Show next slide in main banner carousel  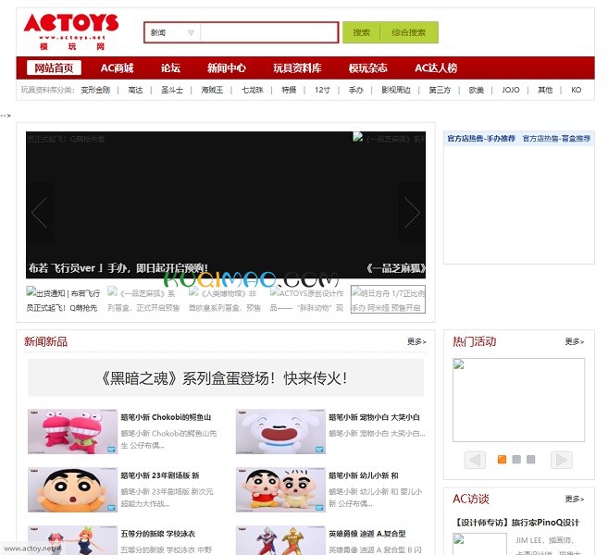pyautogui.click(x=412, y=213)
